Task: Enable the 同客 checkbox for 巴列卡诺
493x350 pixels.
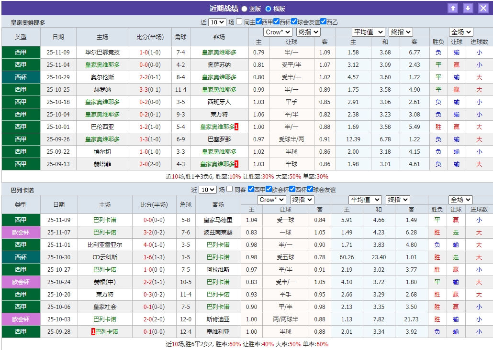Action: [x=229, y=189]
